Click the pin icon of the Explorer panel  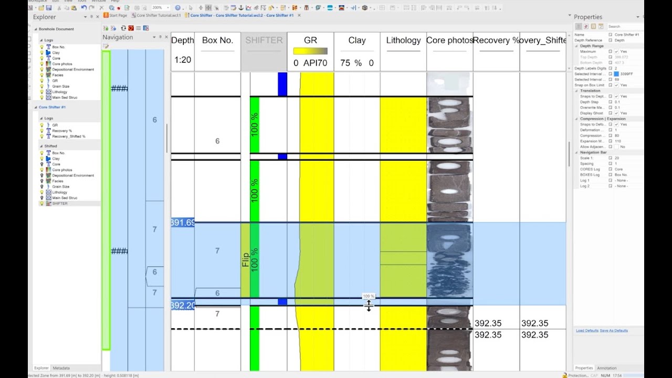[x=91, y=17]
